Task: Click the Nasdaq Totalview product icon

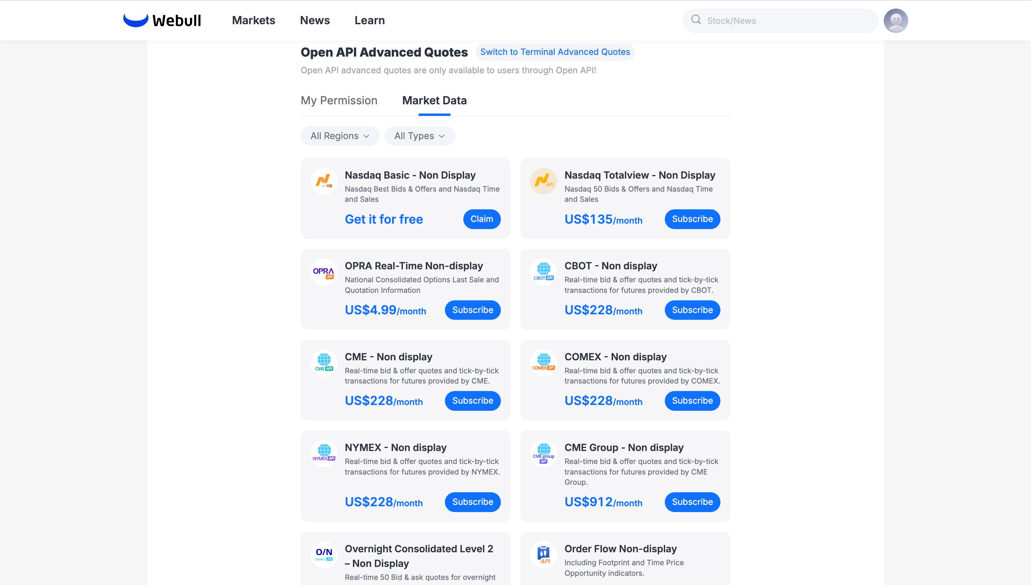Action: tap(543, 181)
